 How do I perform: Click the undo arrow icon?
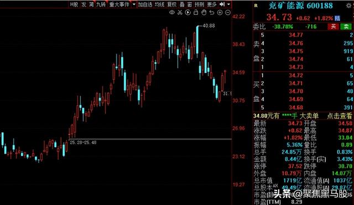(x=212, y=13)
